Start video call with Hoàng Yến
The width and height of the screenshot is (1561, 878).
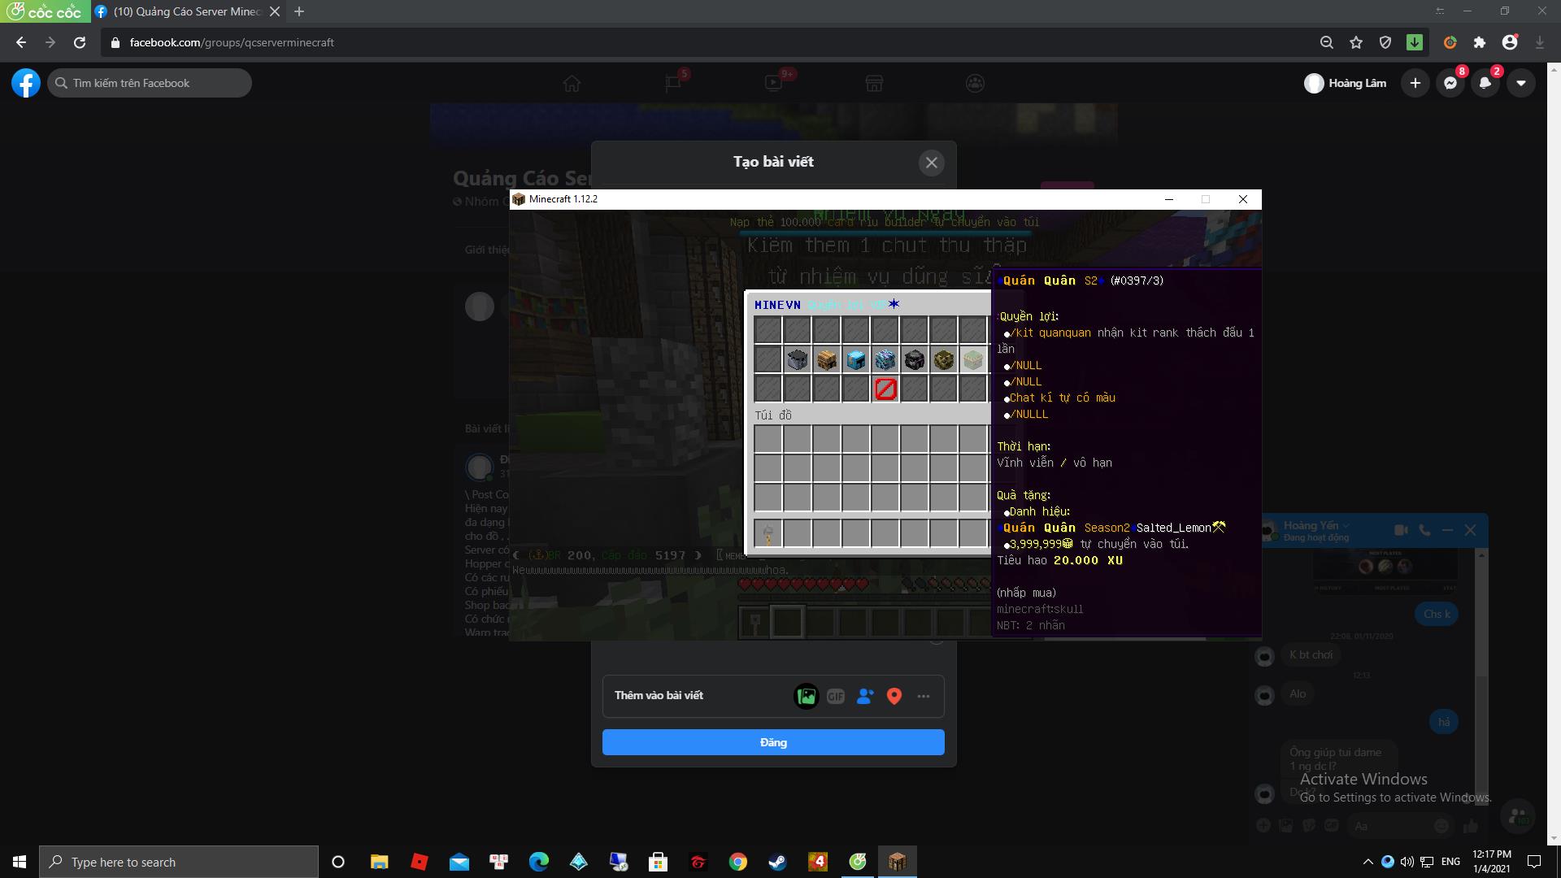coord(1401,530)
